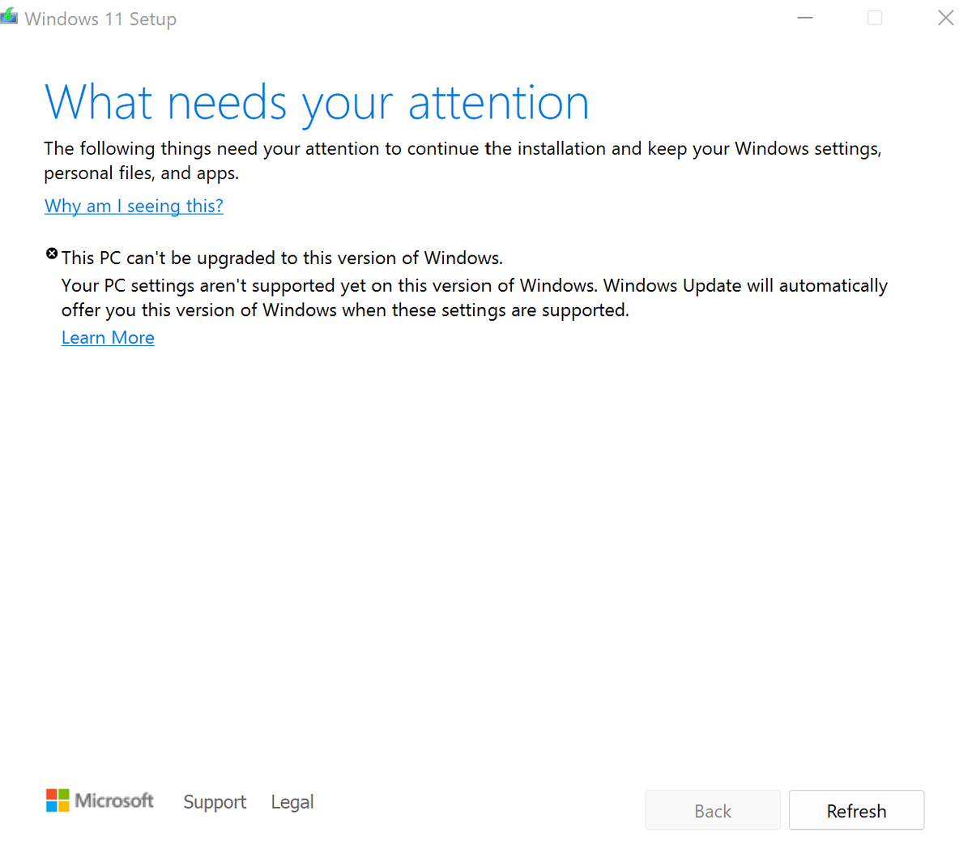Open the 'Why am I seeing this?' link
The width and height of the screenshot is (972, 862).
(x=134, y=206)
